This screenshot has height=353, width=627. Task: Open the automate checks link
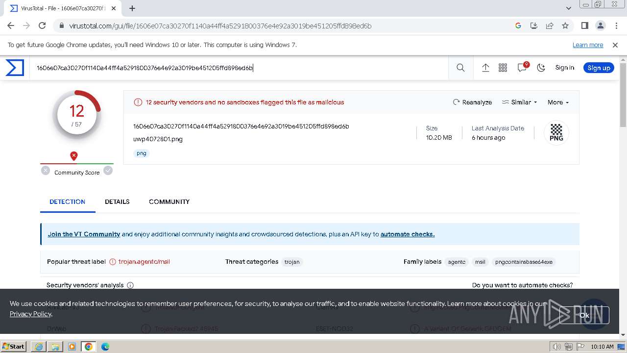[x=408, y=234]
